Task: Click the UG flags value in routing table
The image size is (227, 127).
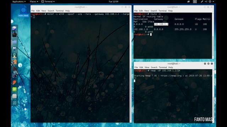Action: [196, 24]
